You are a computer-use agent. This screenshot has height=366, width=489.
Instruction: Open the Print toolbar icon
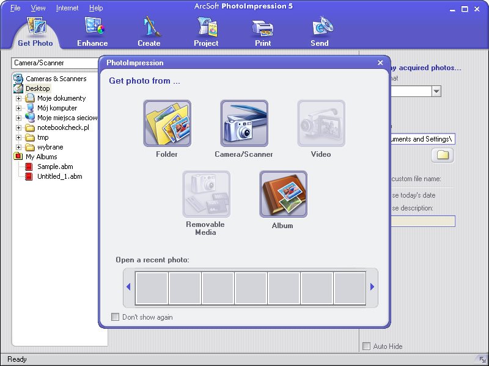pyautogui.click(x=263, y=29)
